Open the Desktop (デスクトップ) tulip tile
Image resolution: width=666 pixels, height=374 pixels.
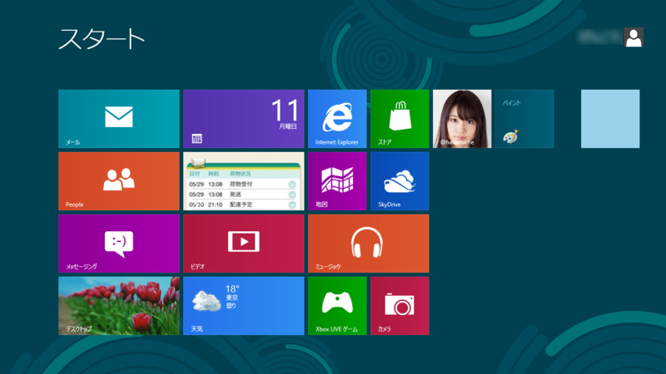pyautogui.click(x=119, y=306)
